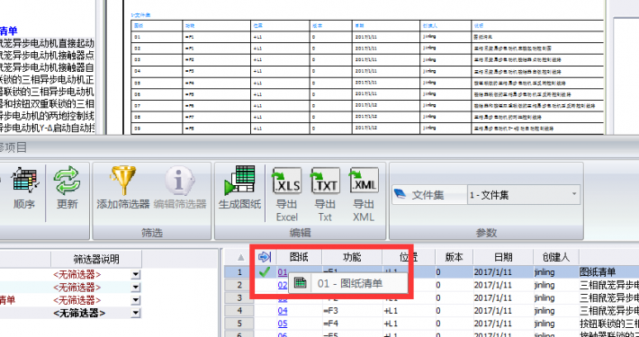
Task: Click the 顺序 (order) icon
Action: [x=25, y=181]
